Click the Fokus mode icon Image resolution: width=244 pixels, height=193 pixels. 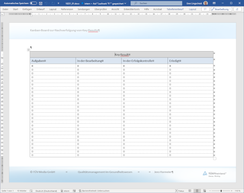point(175,191)
